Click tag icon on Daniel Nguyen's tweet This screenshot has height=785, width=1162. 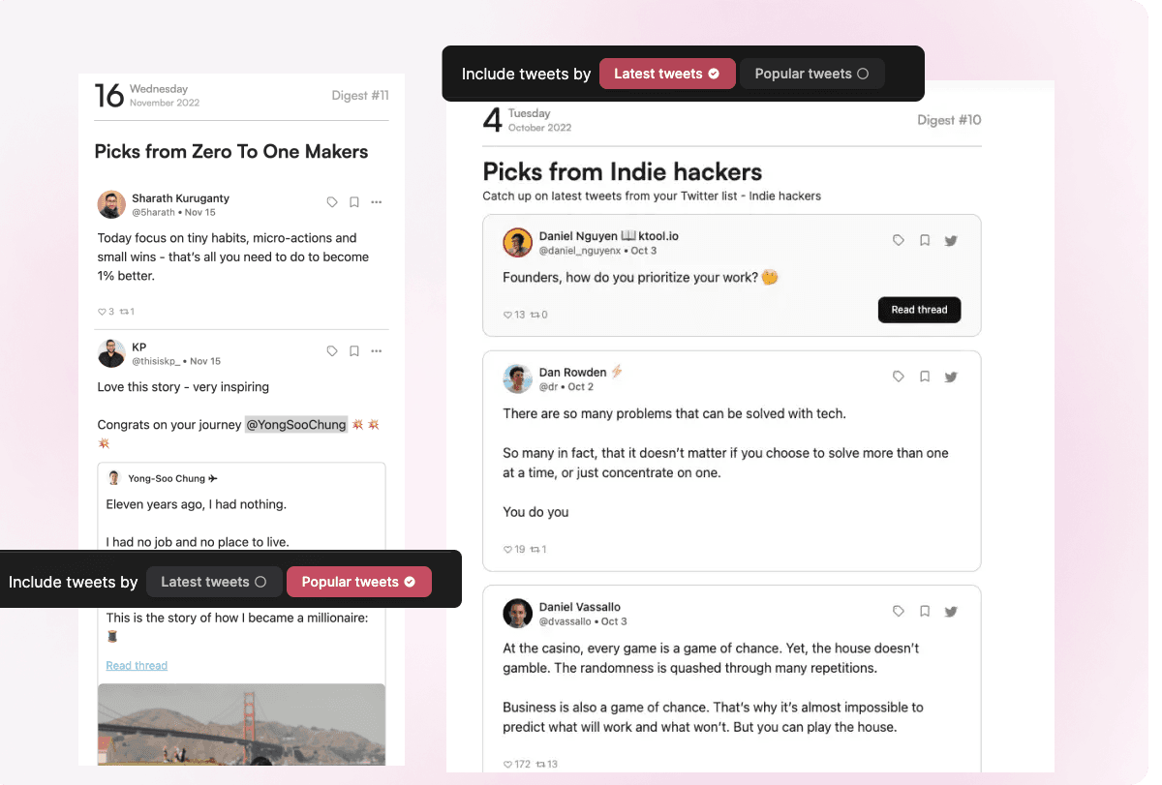[x=899, y=240]
